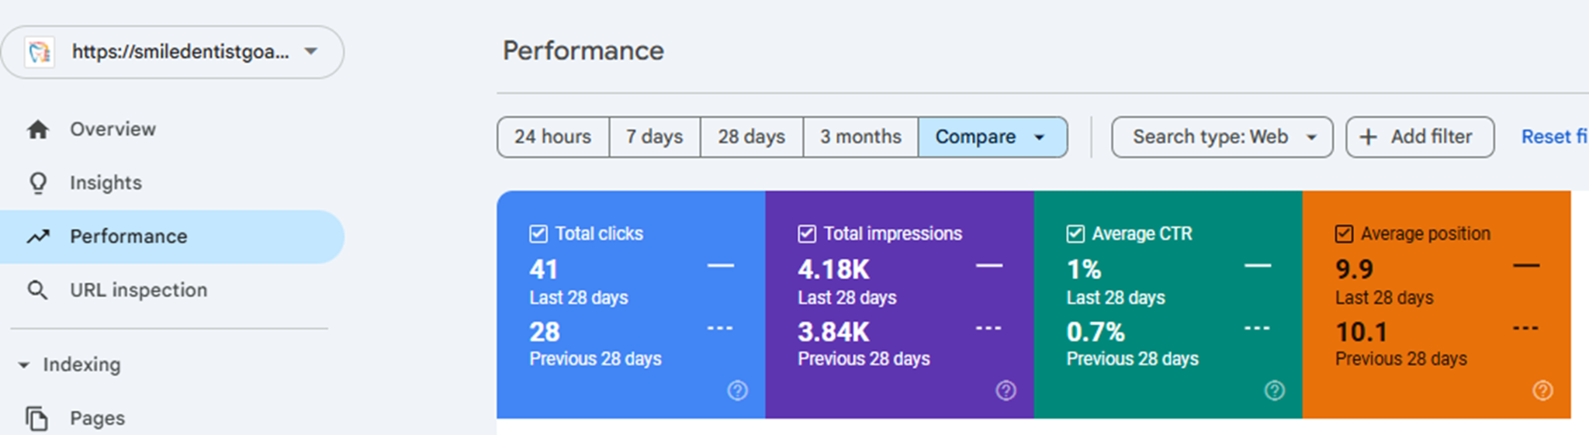The image size is (1589, 435).
Task: Click the Overview home icon
Action: click(x=38, y=129)
